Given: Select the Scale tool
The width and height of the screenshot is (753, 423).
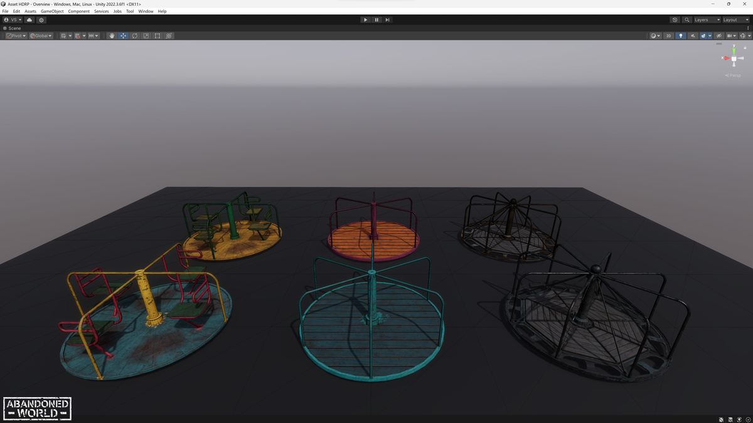Looking at the screenshot, I should [x=146, y=36].
